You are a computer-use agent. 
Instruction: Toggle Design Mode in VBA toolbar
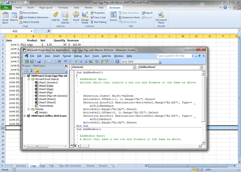91,61
